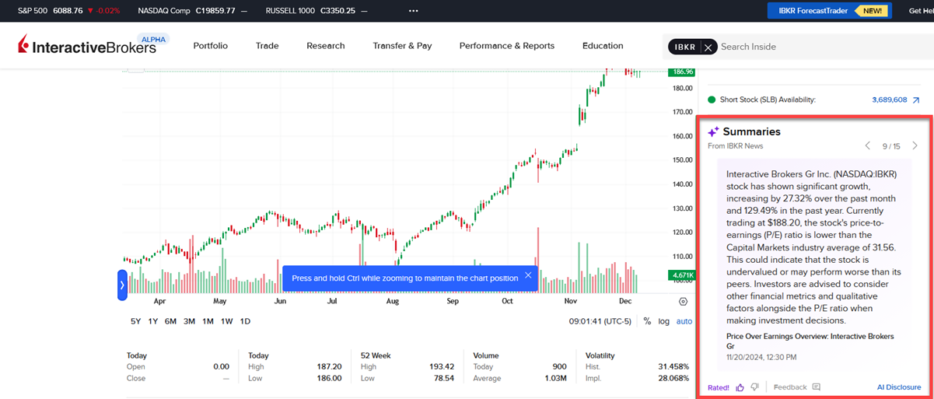
Task: Click the 11/20/2024, 12:30 PM timestamp
Action: [x=761, y=357]
